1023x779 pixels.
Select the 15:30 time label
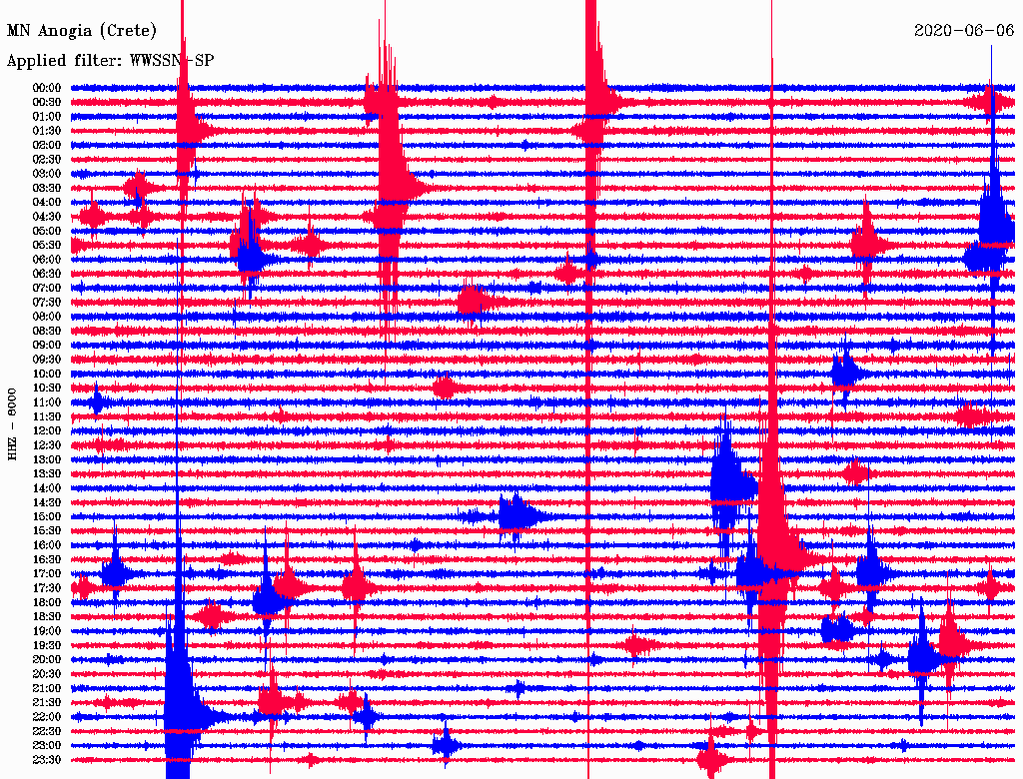[47, 531]
